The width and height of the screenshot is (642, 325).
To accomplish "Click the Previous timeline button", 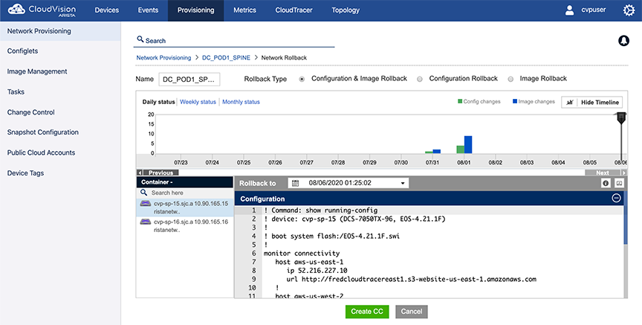I will (158, 173).
